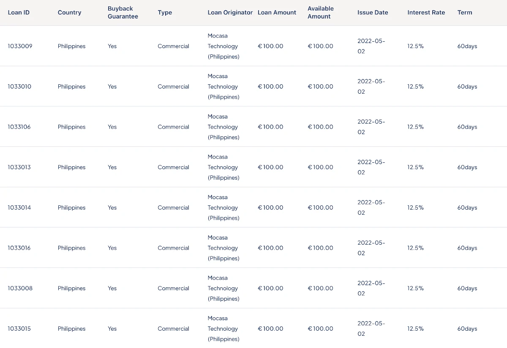The width and height of the screenshot is (507, 348).
Task: Open loan 1033014 row
Action: coord(253,208)
